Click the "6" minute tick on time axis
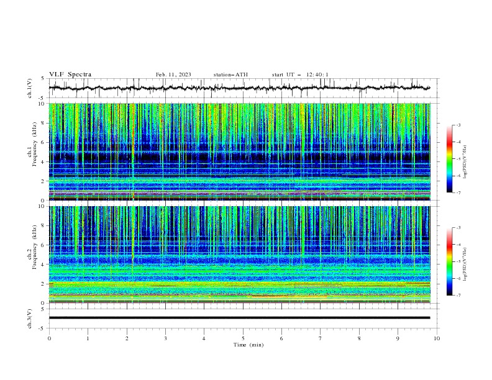Image resolution: width=492 pixels, height=380 pixels. pos(281,338)
